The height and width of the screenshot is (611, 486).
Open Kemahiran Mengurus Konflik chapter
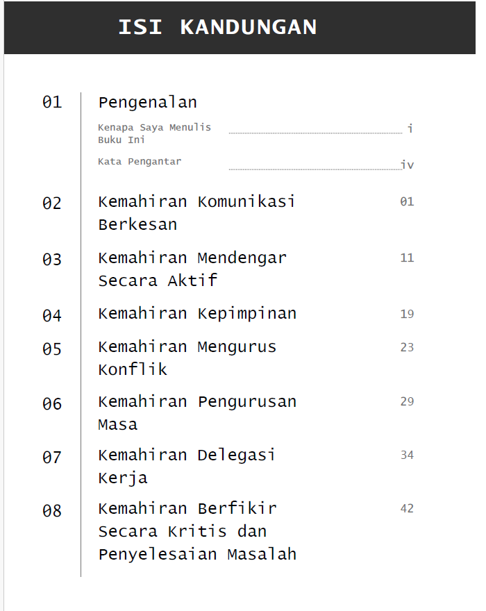[187, 358]
